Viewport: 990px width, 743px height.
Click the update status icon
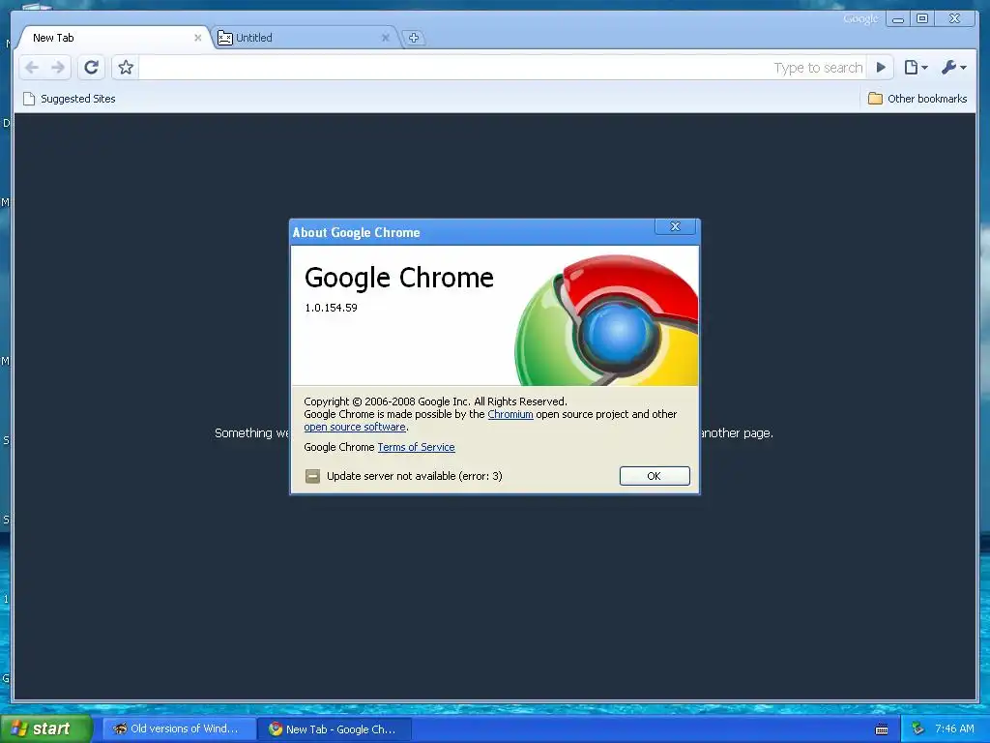pos(312,476)
